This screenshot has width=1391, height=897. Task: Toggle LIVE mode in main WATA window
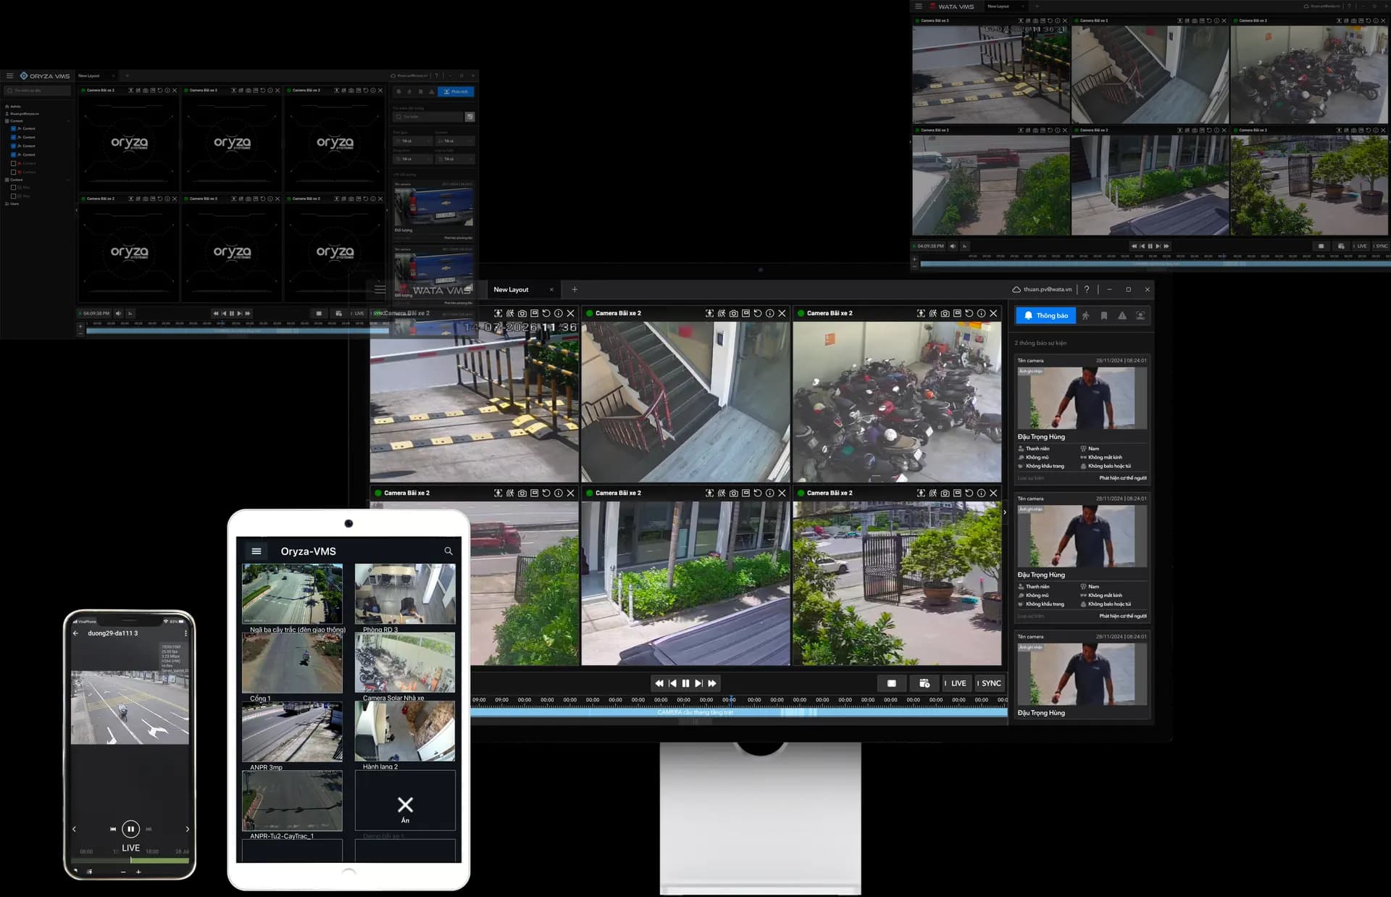tap(956, 683)
